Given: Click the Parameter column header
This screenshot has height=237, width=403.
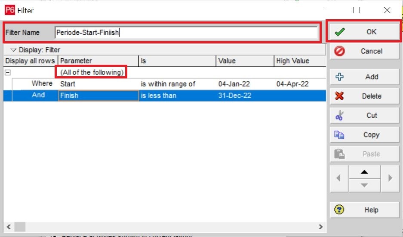Looking at the screenshot, I should (98, 61).
